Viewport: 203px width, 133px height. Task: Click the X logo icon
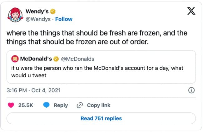[191, 12]
